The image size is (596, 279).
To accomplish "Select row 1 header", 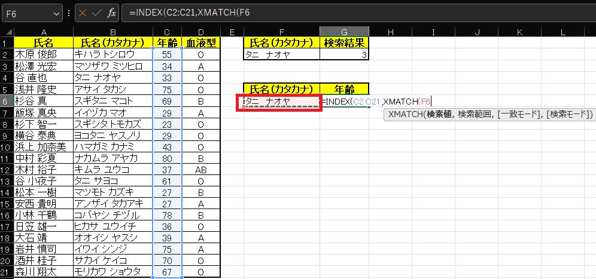I will pyautogui.click(x=7, y=43).
